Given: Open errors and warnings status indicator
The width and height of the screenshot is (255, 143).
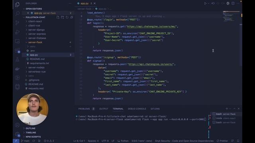Looking at the screenshot, I should [49, 141].
